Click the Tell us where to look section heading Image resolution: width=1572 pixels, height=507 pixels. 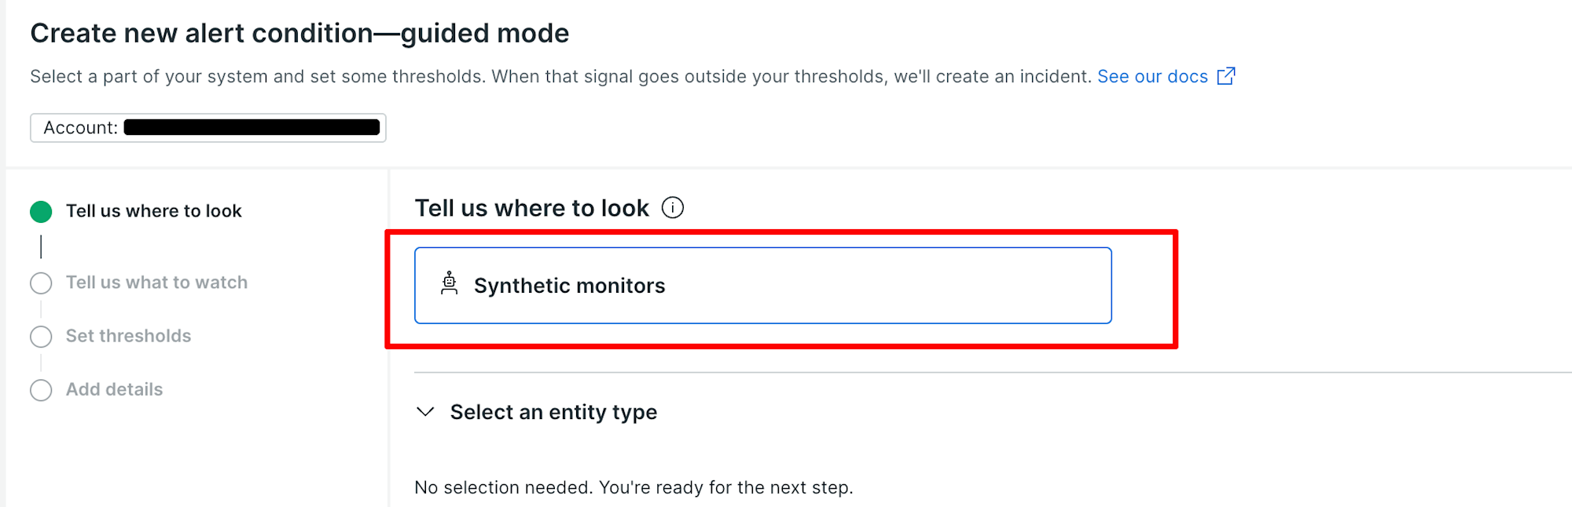point(532,208)
